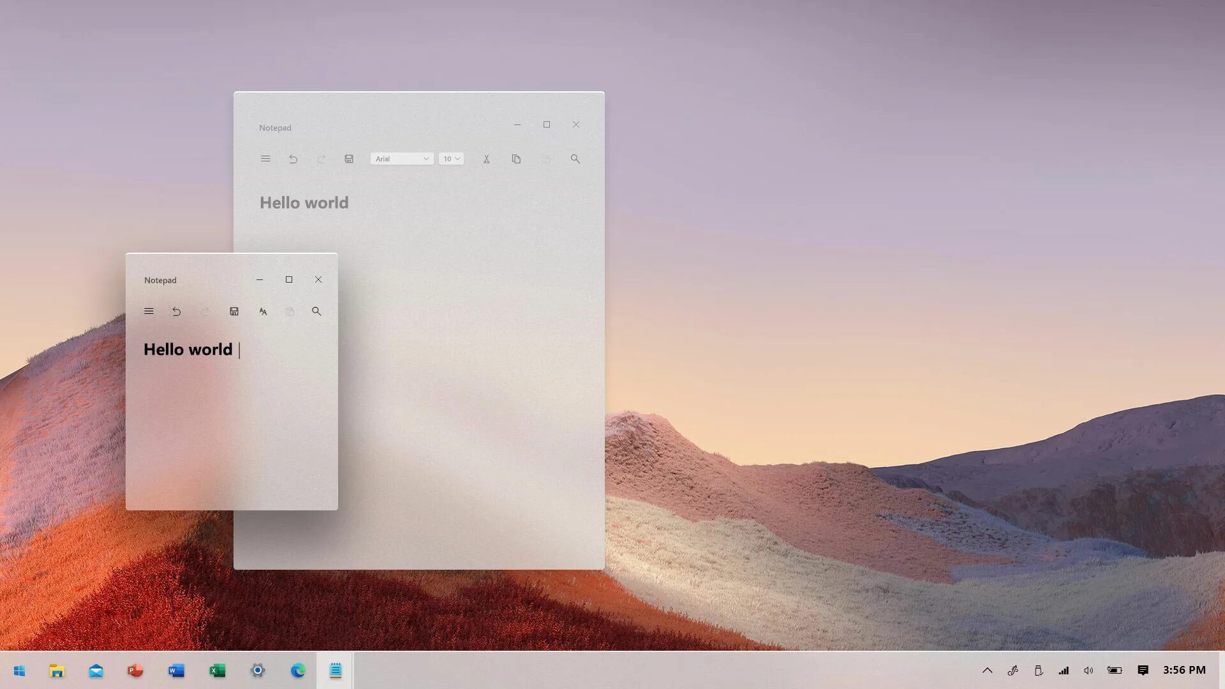The image size is (1225, 689).
Task: Open the Windows Start button
Action: (x=19, y=670)
